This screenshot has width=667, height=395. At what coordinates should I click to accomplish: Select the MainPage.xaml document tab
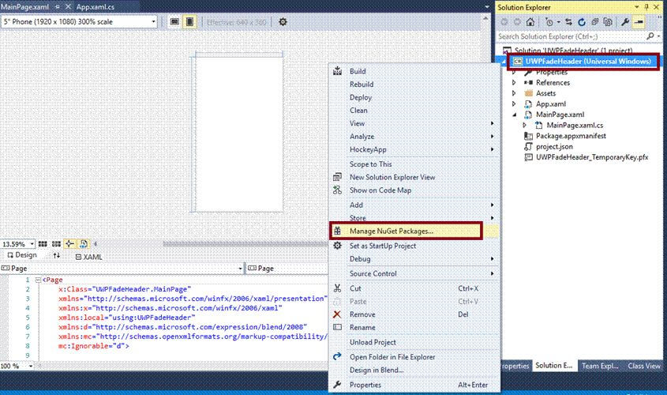click(x=25, y=7)
